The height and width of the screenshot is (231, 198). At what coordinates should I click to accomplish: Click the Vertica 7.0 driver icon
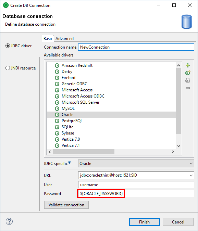[x=57, y=139]
